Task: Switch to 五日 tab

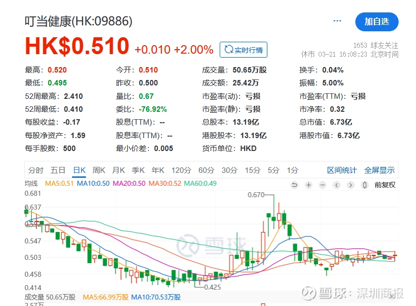Action: pos(58,170)
